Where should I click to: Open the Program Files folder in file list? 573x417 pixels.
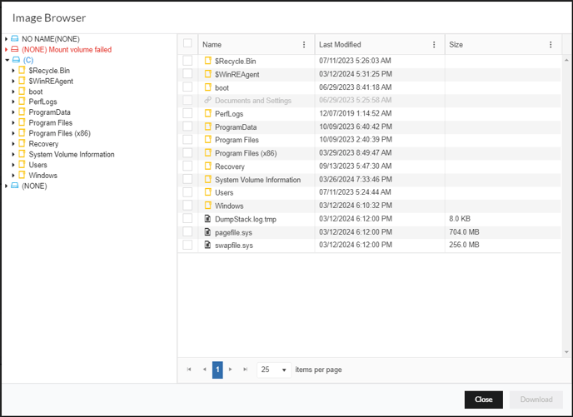[237, 140]
